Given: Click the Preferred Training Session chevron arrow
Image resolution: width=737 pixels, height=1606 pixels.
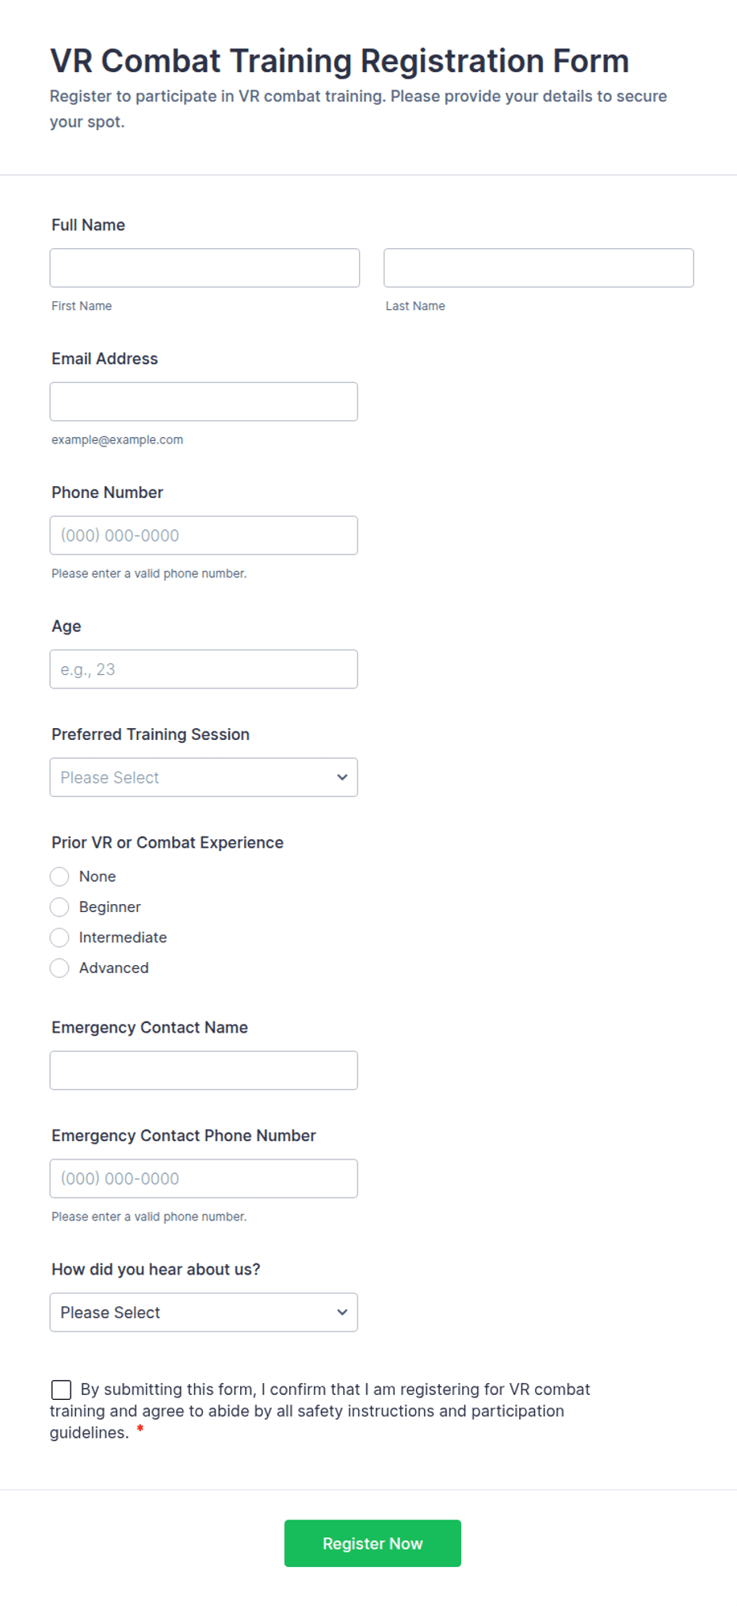Looking at the screenshot, I should pos(342,777).
